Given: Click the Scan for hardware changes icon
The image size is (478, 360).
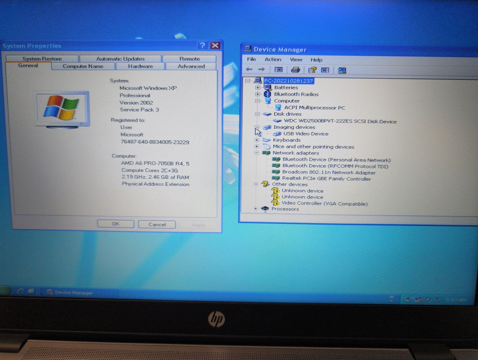Looking at the screenshot, I should tap(342, 70).
